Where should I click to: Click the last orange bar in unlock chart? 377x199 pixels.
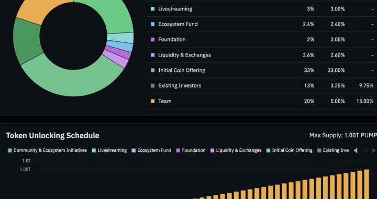(x=367, y=184)
